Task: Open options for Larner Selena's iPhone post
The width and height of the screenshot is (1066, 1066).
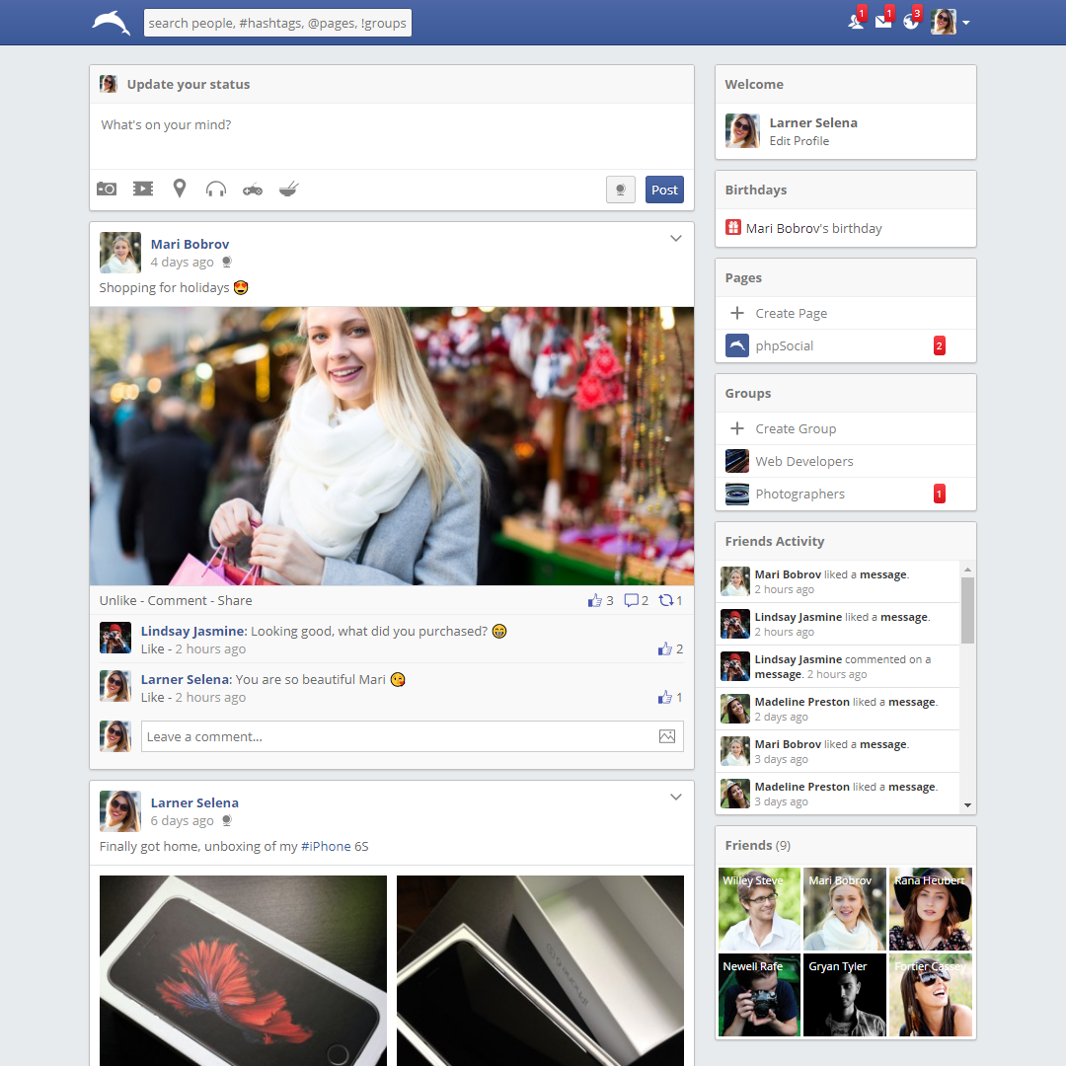Action: [676, 797]
